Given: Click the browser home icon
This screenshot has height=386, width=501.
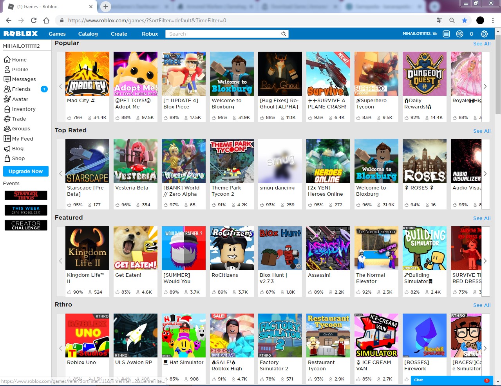Looking at the screenshot, I should tap(46, 20).
